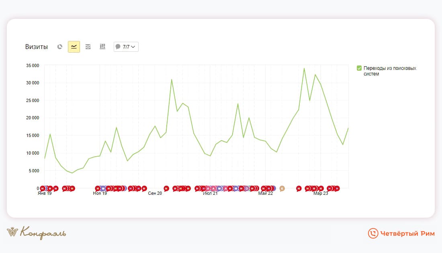Switch to the column chart view icon
The height and width of the screenshot is (253, 442).
102,47
